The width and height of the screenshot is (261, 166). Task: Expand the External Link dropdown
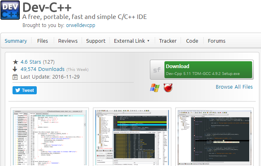tap(131, 41)
